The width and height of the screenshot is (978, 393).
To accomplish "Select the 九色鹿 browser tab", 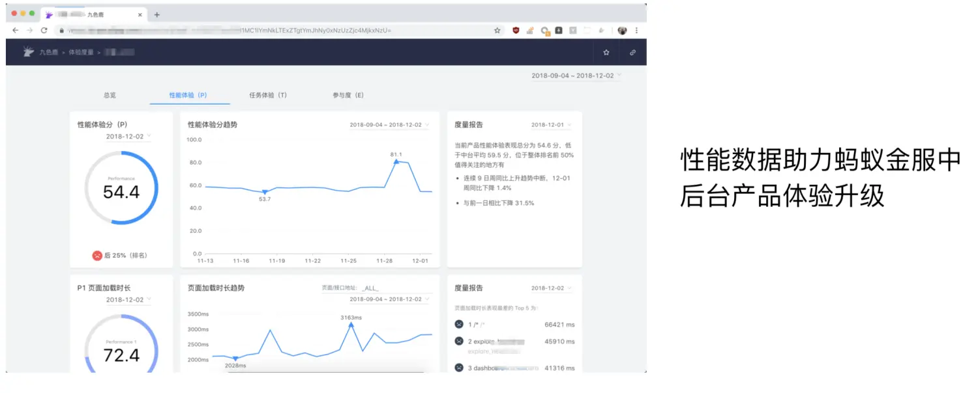I will pos(95,14).
